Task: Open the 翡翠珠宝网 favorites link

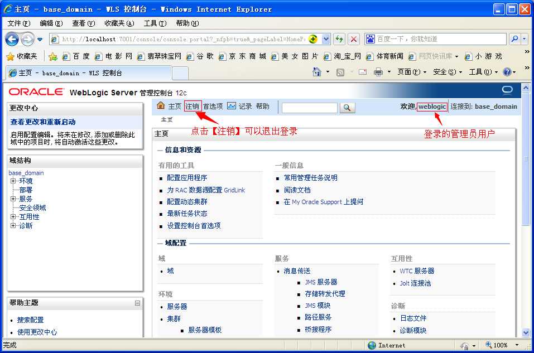Action: 160,56
